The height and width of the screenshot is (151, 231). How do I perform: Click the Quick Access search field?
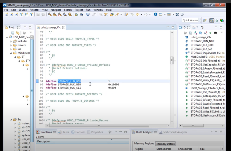190,20
